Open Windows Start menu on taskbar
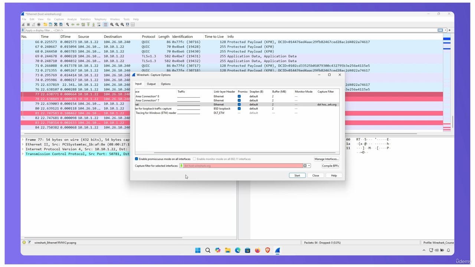The image size is (475, 267). [x=198, y=250]
